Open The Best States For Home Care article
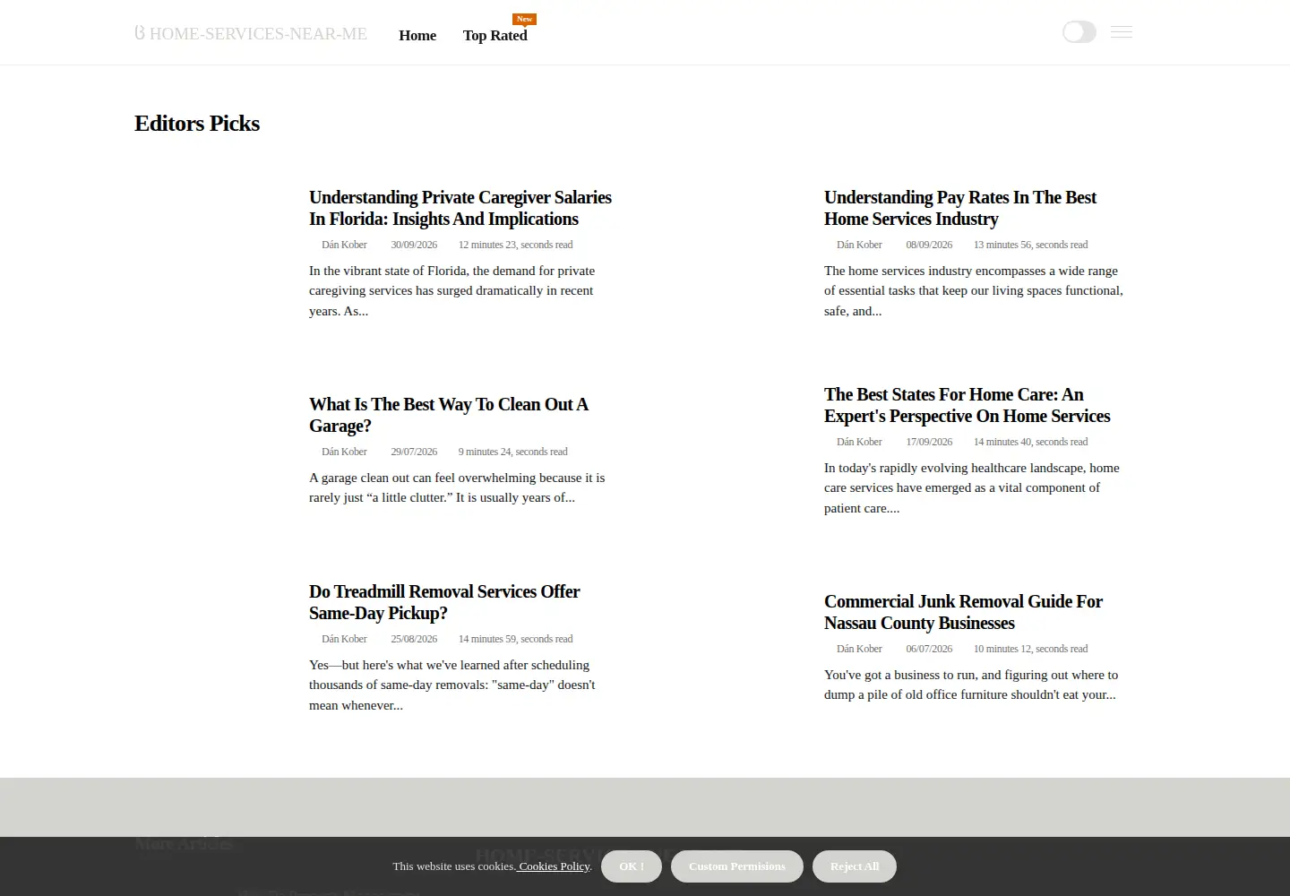 (x=967, y=405)
